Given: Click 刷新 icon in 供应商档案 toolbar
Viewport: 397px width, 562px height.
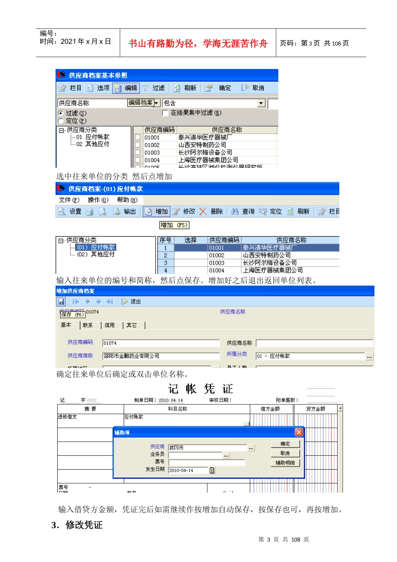Looking at the screenshot, I should tap(290, 212).
